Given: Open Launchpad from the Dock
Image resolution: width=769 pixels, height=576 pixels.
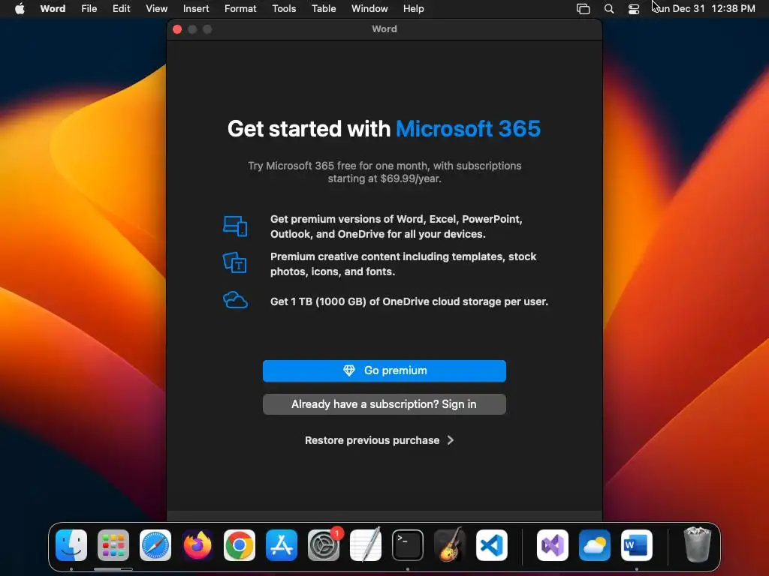Looking at the screenshot, I should pos(113,545).
